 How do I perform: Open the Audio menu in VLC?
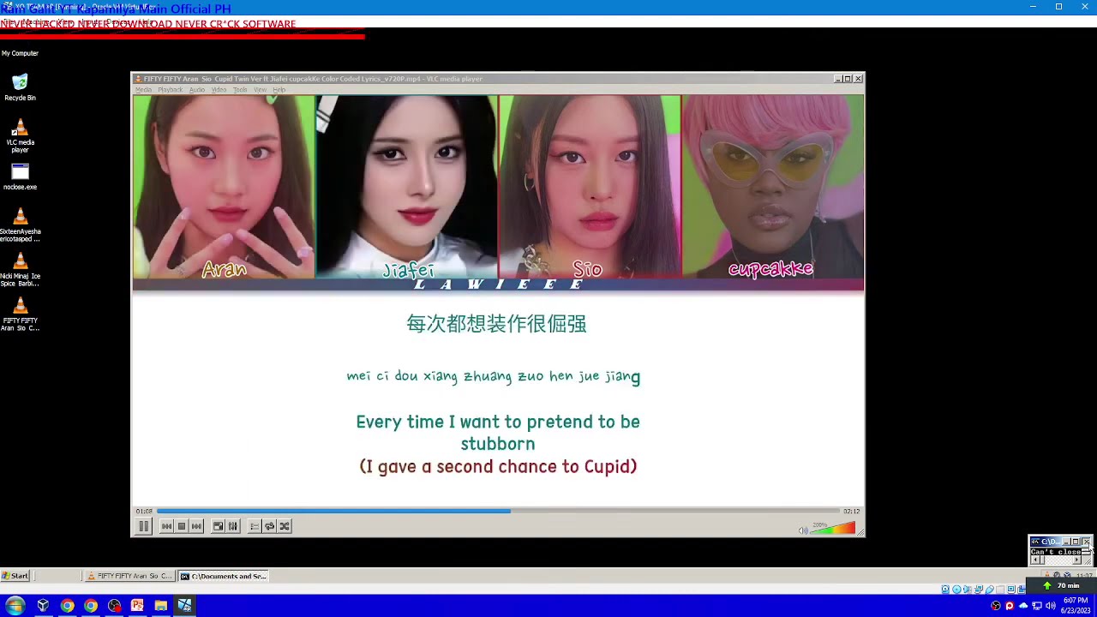(197, 90)
